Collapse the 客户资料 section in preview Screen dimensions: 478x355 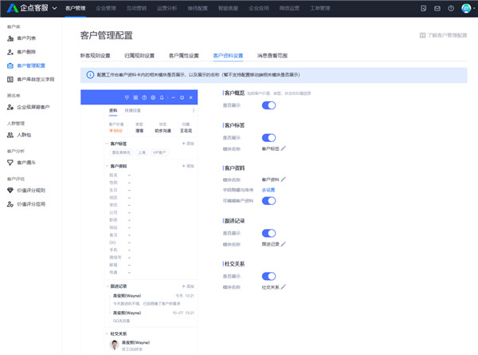click(x=107, y=166)
